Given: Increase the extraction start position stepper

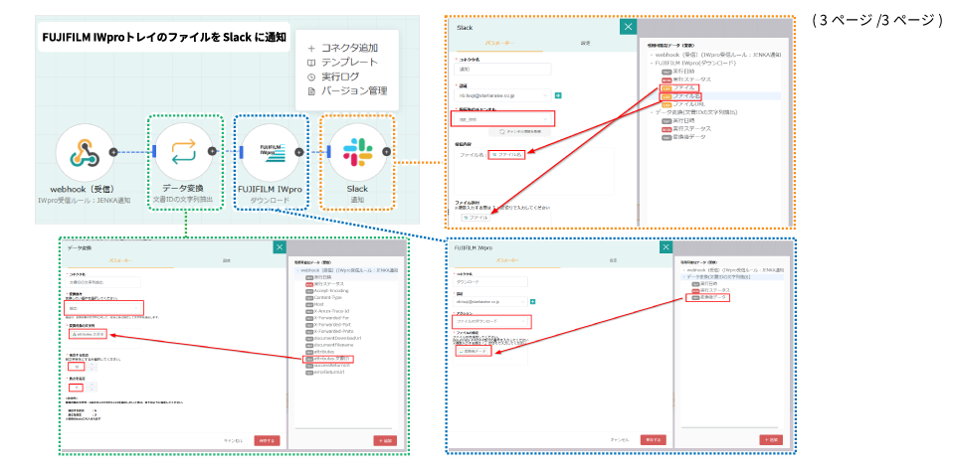Looking at the screenshot, I should click(92, 363).
